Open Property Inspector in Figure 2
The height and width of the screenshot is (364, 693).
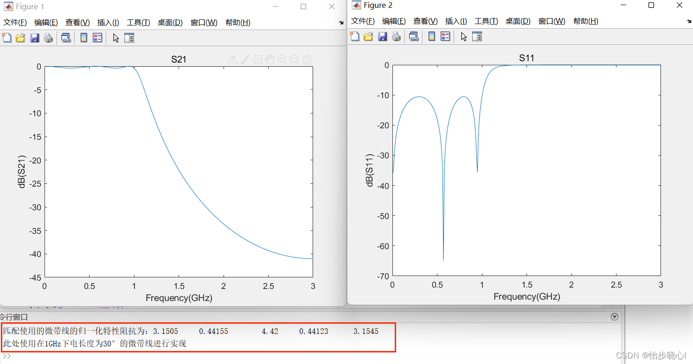[x=477, y=37]
